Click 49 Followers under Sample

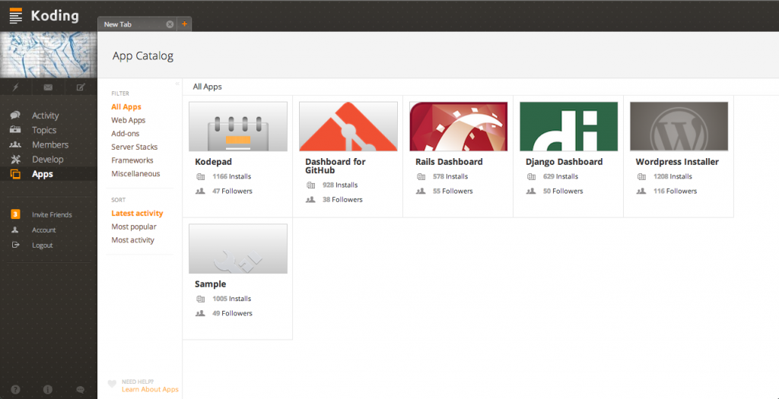pyautogui.click(x=233, y=313)
